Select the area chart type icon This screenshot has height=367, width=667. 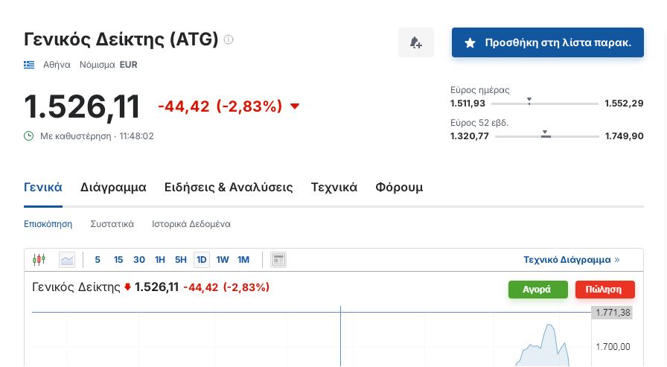coord(67,260)
